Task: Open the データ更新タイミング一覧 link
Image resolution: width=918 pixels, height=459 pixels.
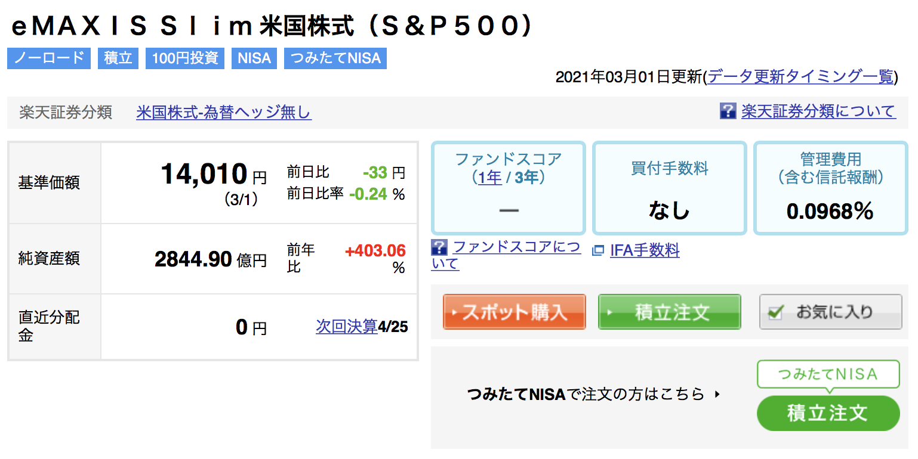Action: pos(800,77)
